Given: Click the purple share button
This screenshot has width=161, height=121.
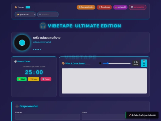Looking at the screenshot, I should pos(120,7).
